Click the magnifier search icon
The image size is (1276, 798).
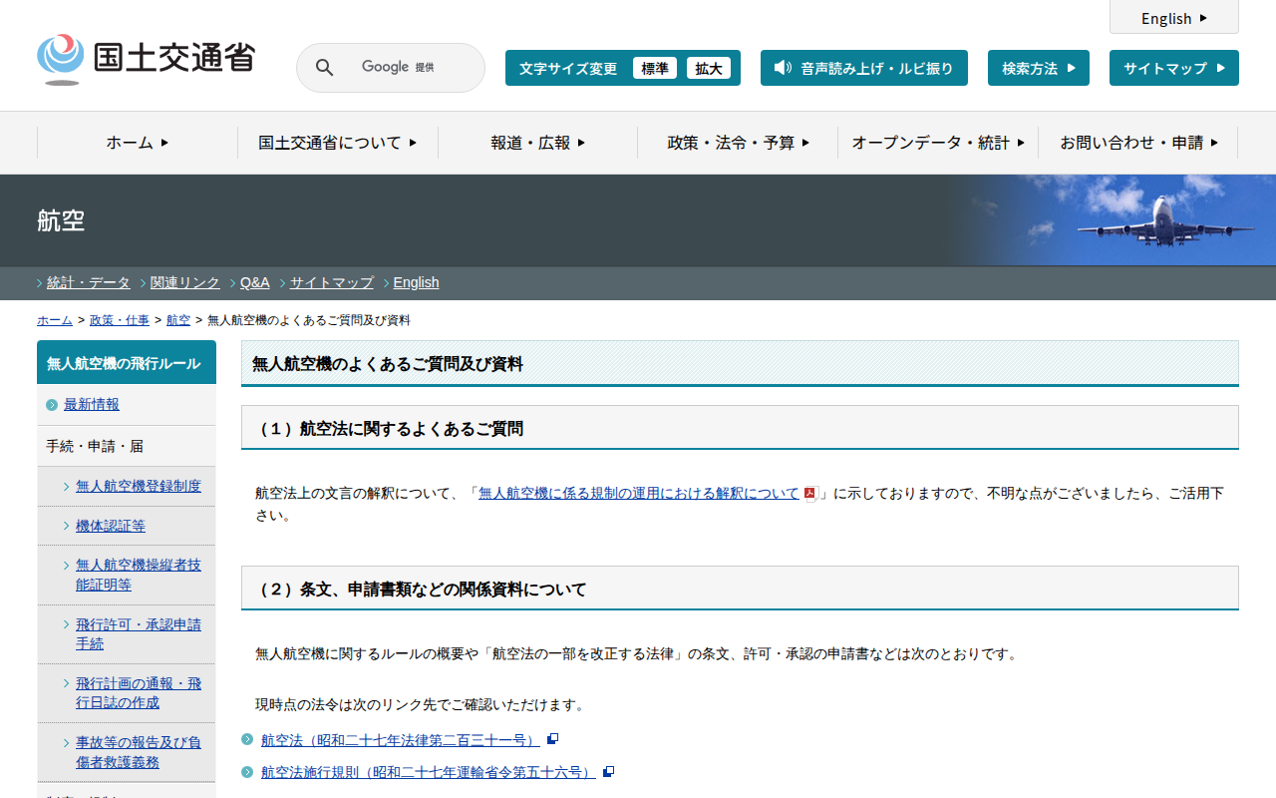click(x=324, y=68)
